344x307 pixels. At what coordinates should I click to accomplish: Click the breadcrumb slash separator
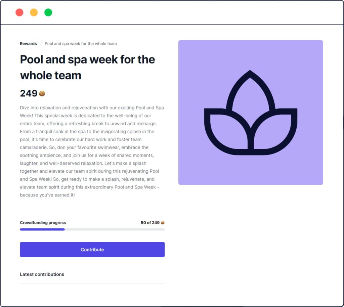tap(41, 44)
